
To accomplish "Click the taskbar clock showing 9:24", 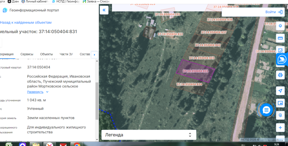I will click(276, 145).
